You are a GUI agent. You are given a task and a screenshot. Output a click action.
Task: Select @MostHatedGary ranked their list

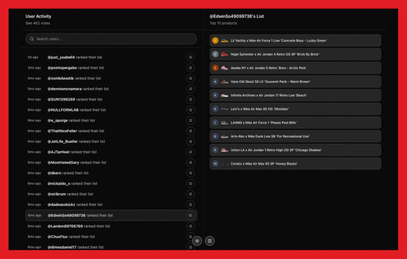111,162
